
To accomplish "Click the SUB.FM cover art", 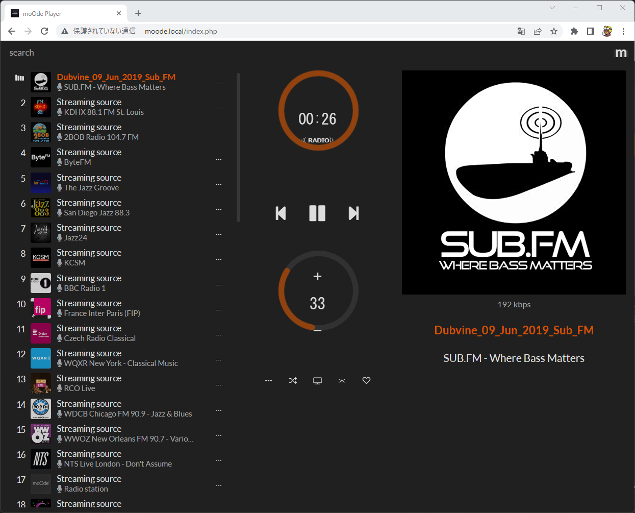I will (514, 182).
